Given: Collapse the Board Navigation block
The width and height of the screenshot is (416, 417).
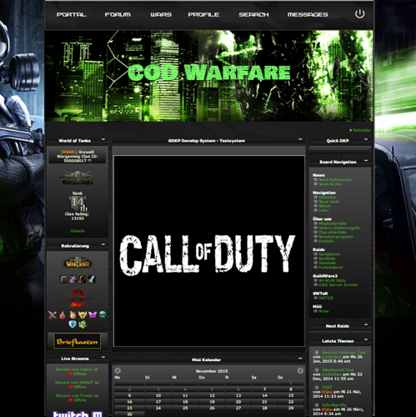Looking at the screenshot, I should (366, 161).
